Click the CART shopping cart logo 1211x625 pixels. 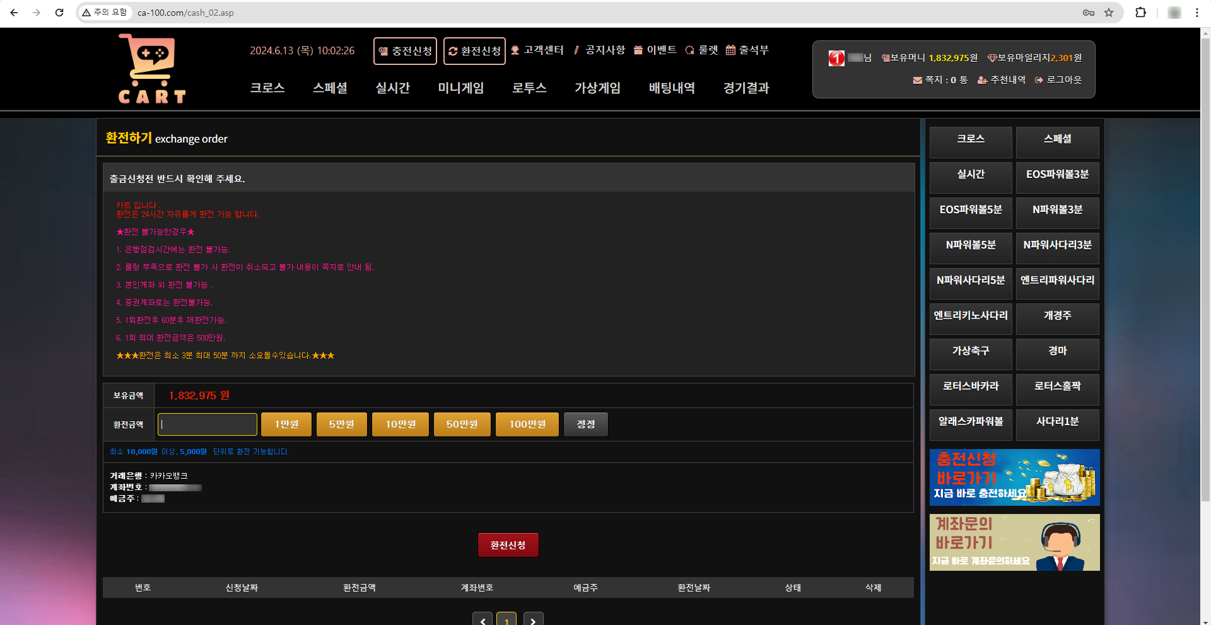152,69
